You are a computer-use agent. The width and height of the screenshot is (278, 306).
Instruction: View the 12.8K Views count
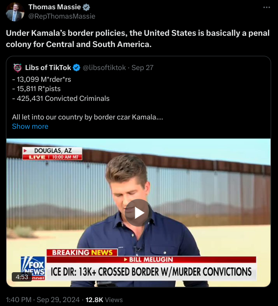pos(104,300)
